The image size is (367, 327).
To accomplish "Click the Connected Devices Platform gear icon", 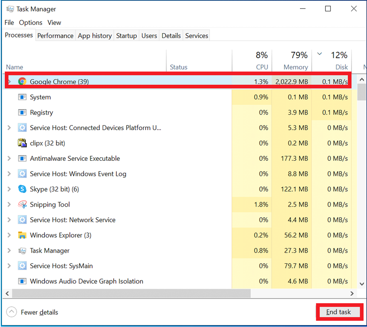I will tap(22, 128).
